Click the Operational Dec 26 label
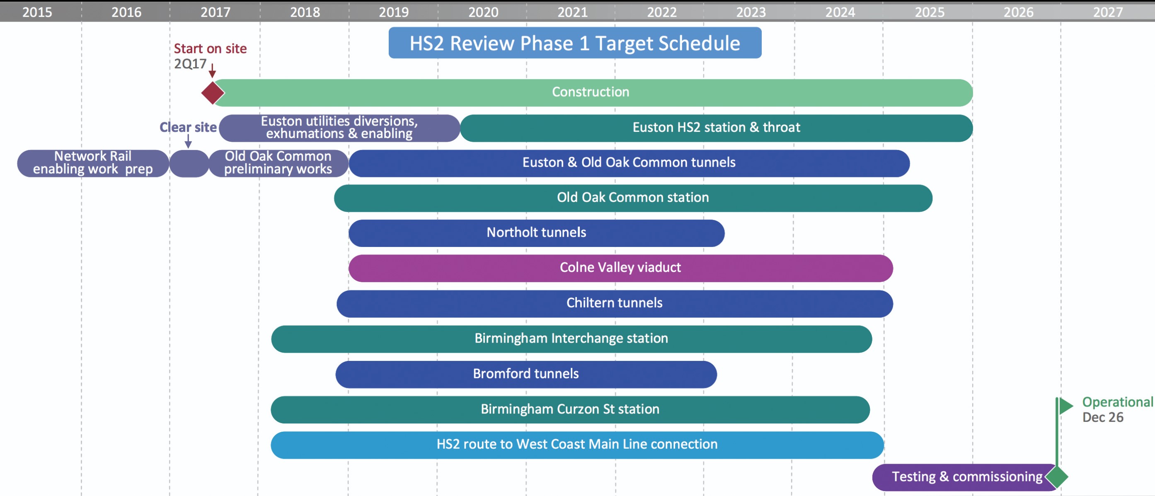The image size is (1155, 496). [1116, 409]
